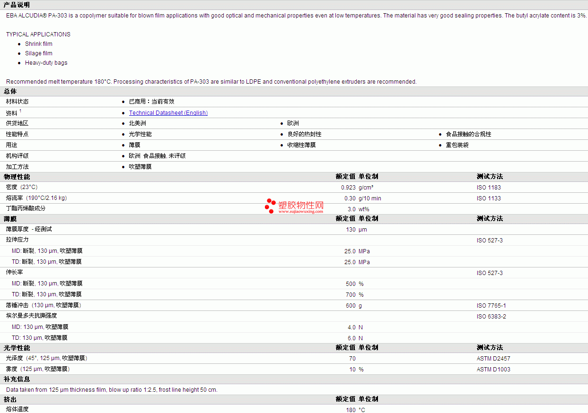Select TD Elmendorf tear value 6.0
The height and width of the screenshot is (413, 588).
pyautogui.click(x=351, y=338)
